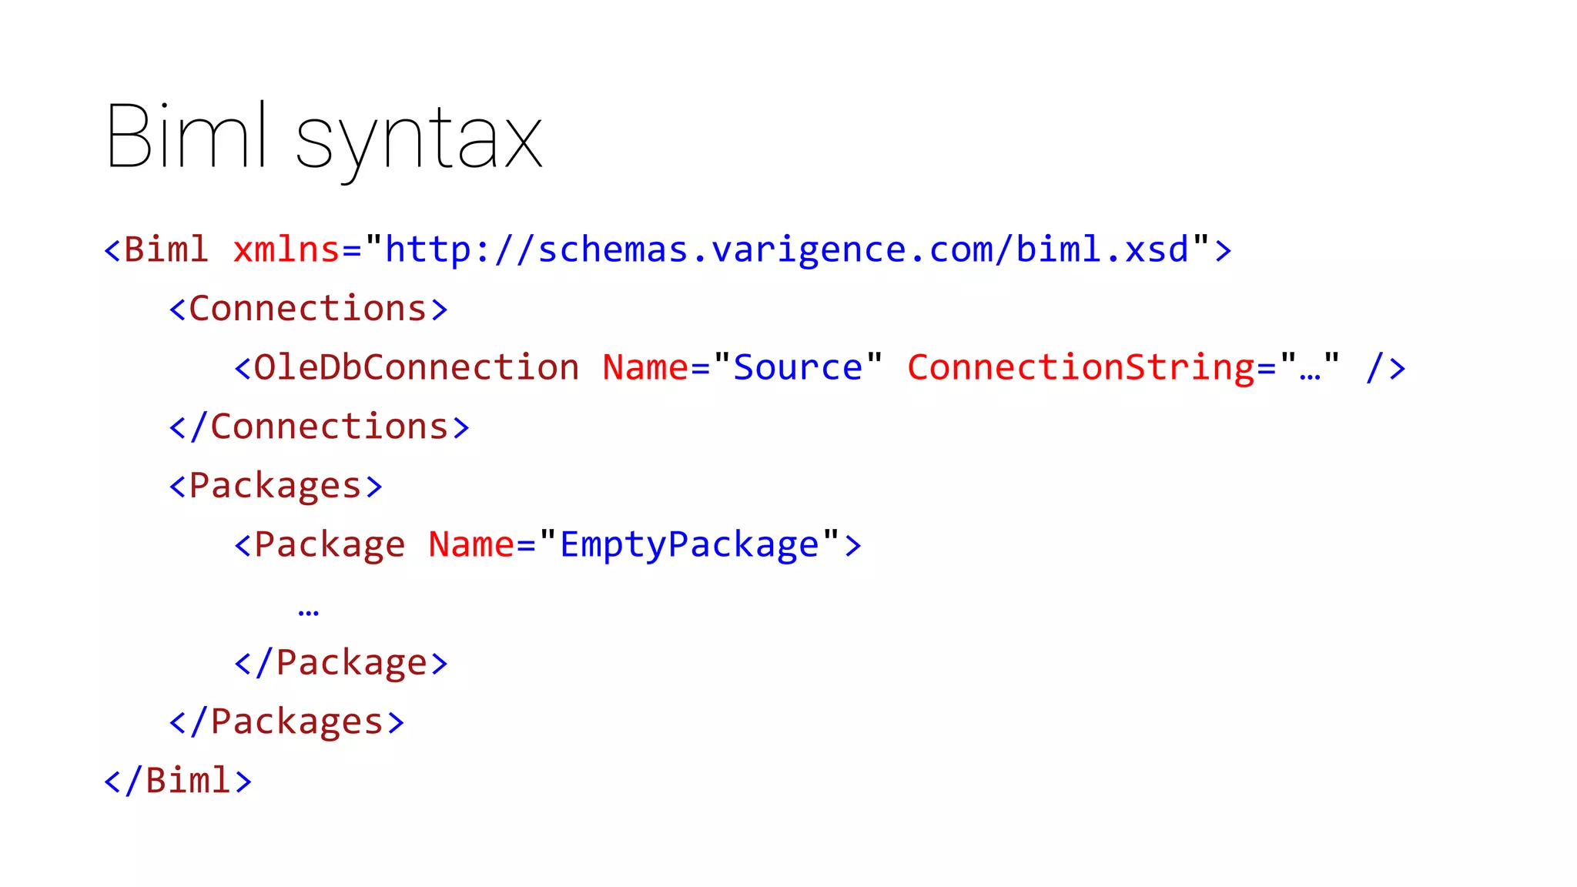Click the opening <Packages> tag
The image size is (1577, 887).
click(x=276, y=486)
